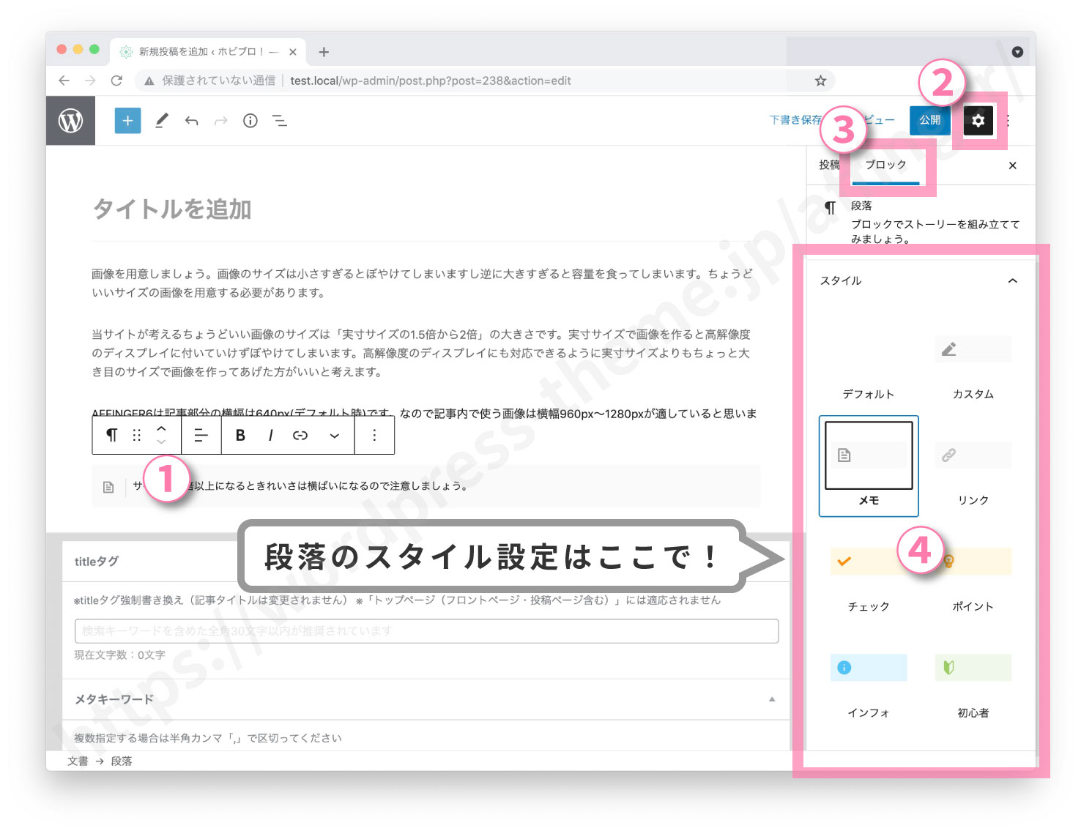The width and height of the screenshot is (1081, 831).
Task: Close the settings sidebar with X
Action: click(1012, 165)
